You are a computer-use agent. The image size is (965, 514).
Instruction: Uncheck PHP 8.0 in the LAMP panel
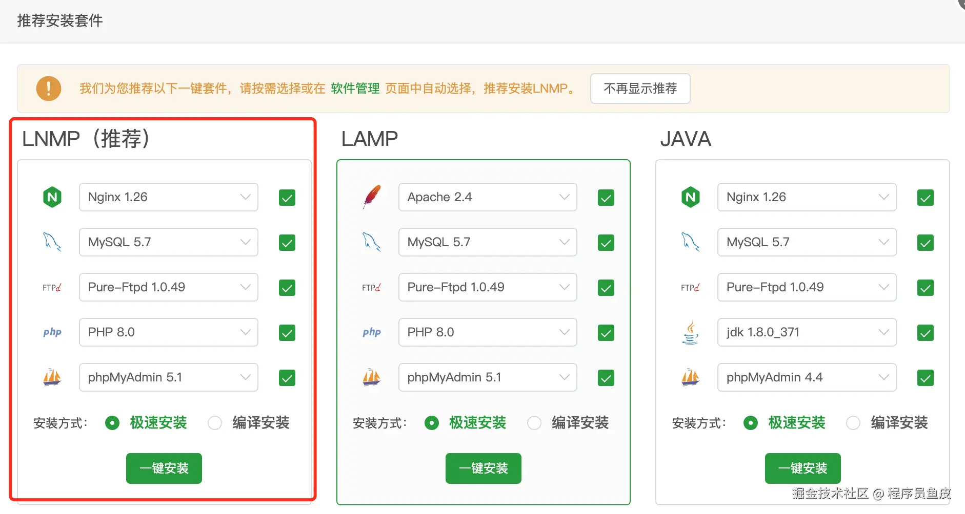[x=606, y=333]
